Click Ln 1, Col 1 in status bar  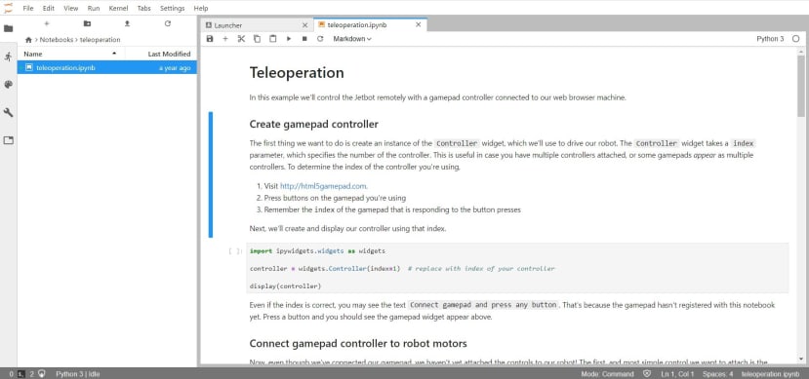[x=677, y=374]
